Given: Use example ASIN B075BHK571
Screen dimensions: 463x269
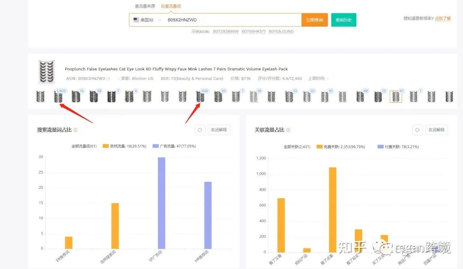Looking at the screenshot, I should tap(254, 31).
